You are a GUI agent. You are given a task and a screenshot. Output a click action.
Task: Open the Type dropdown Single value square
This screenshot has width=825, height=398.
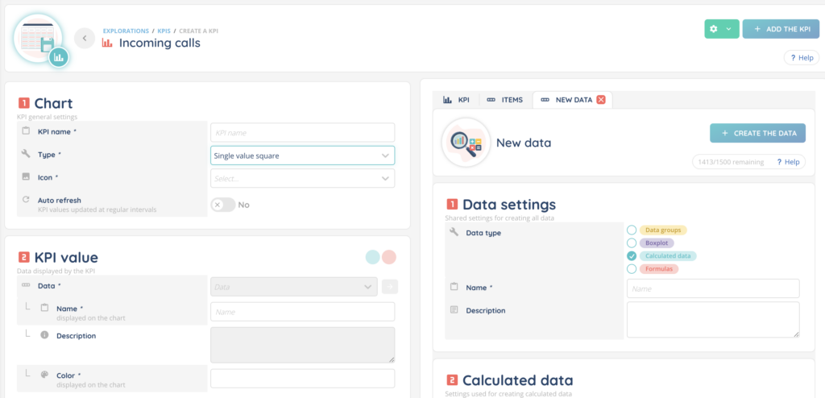[x=302, y=155]
